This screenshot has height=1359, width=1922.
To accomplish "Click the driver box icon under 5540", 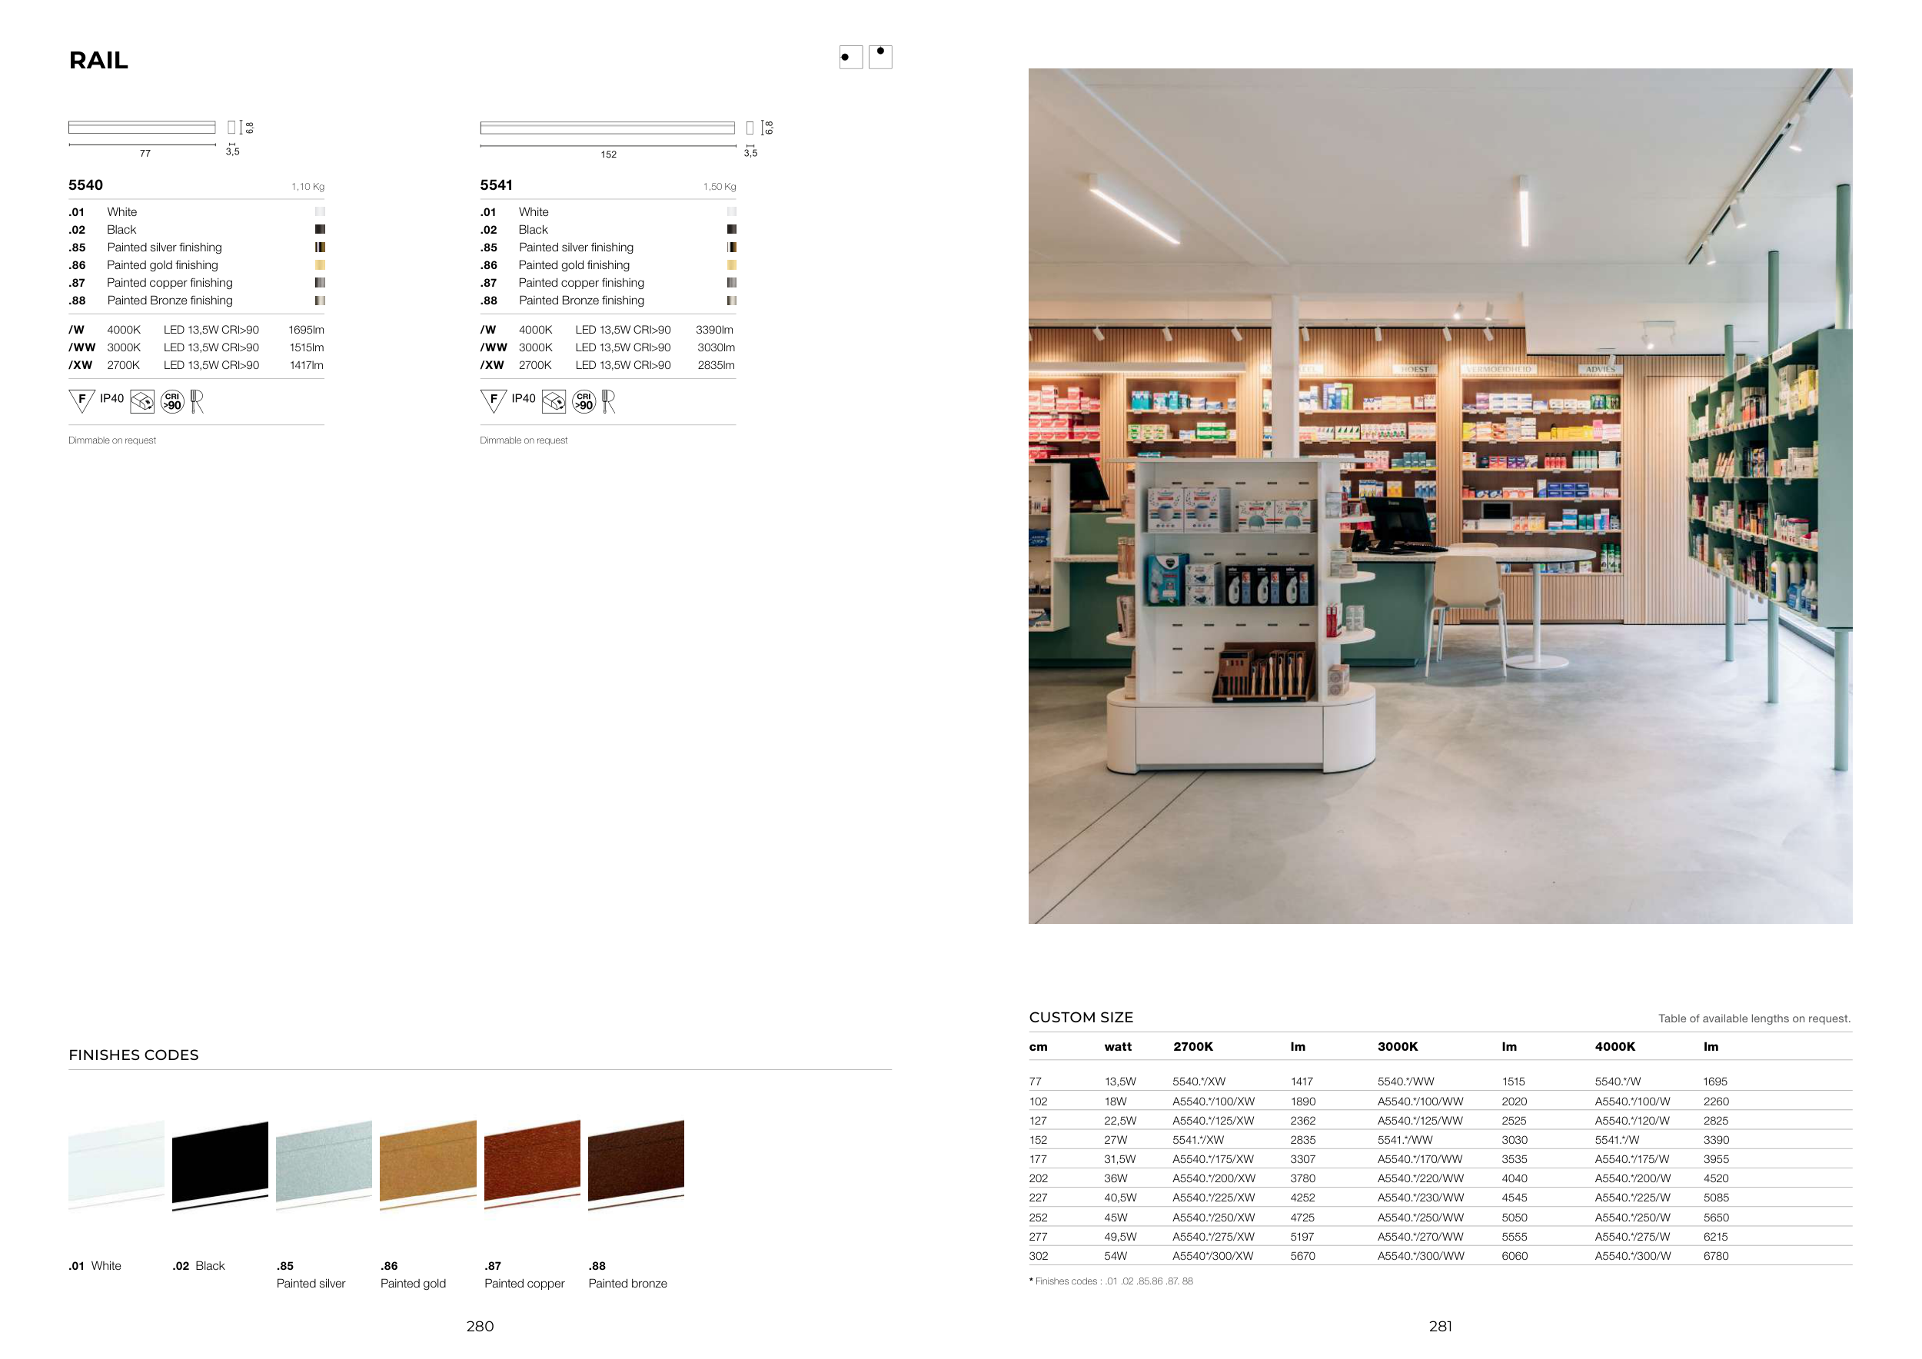I will [141, 402].
